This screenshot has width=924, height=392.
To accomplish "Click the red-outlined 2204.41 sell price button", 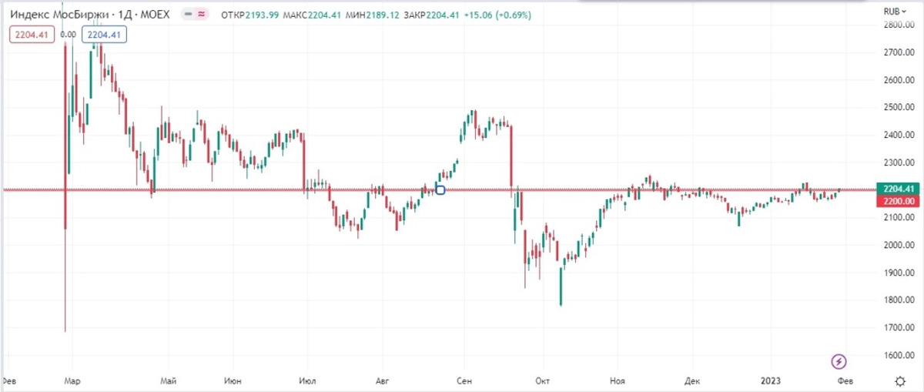I will 31,34.
